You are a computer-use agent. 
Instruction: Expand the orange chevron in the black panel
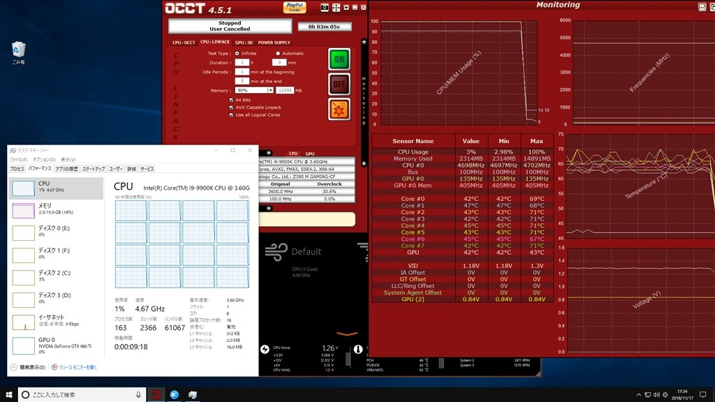click(x=347, y=334)
